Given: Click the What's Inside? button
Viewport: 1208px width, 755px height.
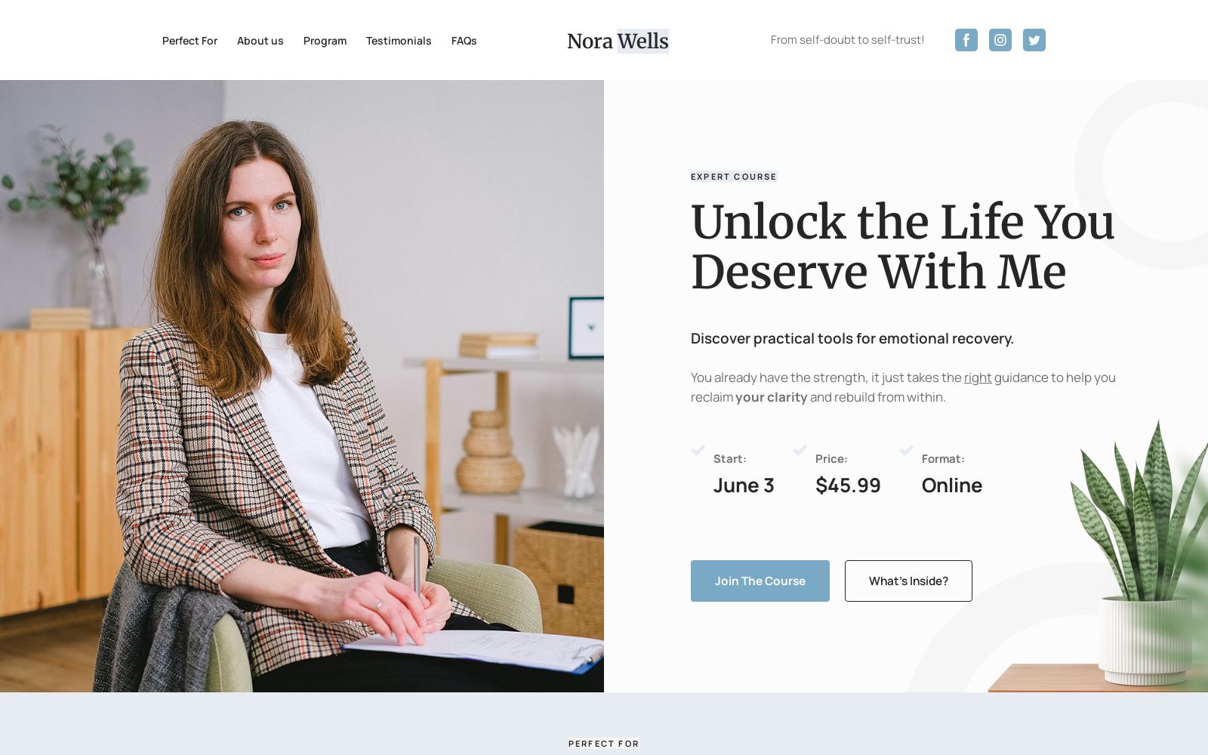Looking at the screenshot, I should (x=908, y=581).
